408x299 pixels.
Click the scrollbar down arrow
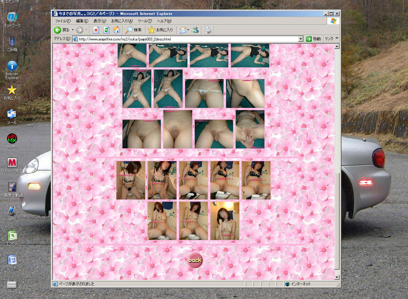point(337,277)
